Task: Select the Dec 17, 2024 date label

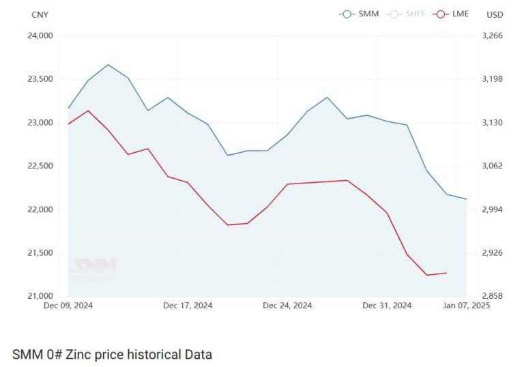Action: pyautogui.click(x=188, y=306)
